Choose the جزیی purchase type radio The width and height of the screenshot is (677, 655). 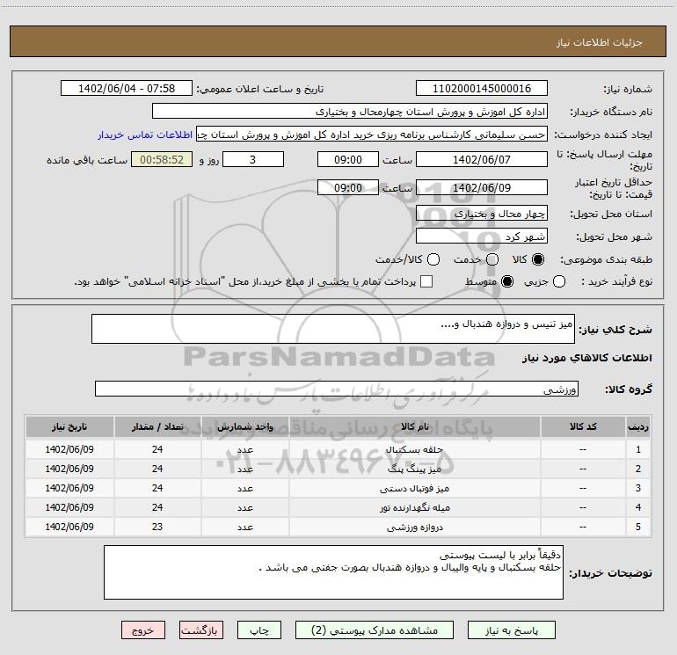559,281
